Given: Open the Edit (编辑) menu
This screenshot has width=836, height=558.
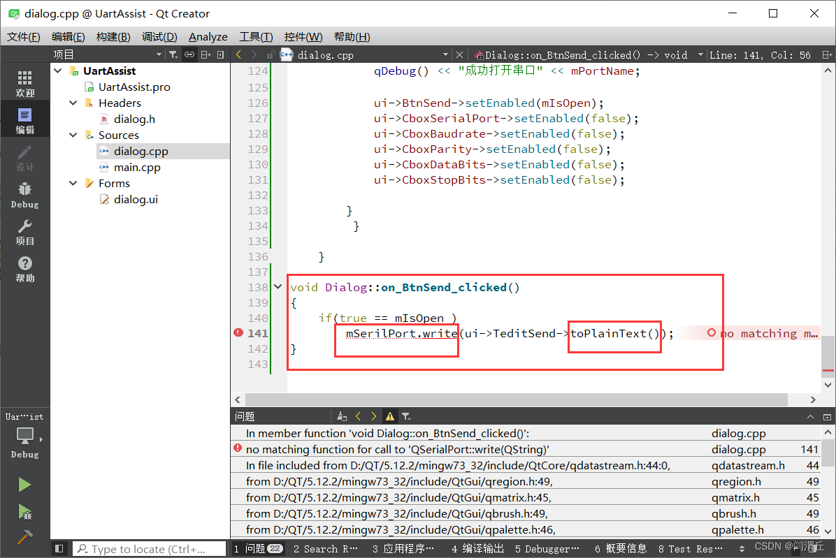Looking at the screenshot, I should pos(69,37).
